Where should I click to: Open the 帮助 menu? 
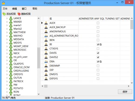pyautogui.click(x=35, y=9)
